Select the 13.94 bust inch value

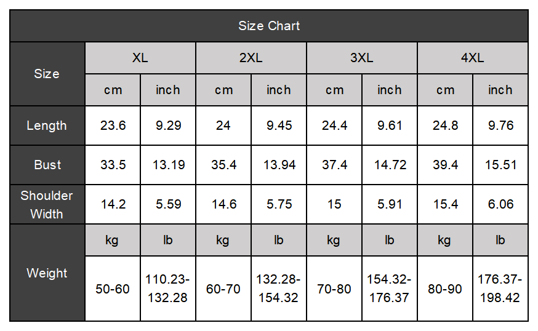click(279, 165)
